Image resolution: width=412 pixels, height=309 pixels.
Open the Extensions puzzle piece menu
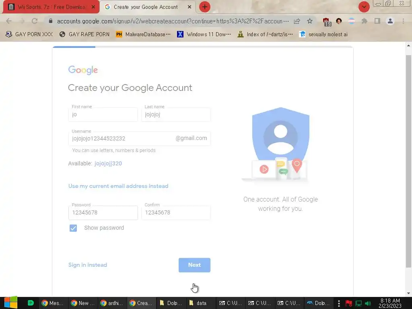pos(365,21)
